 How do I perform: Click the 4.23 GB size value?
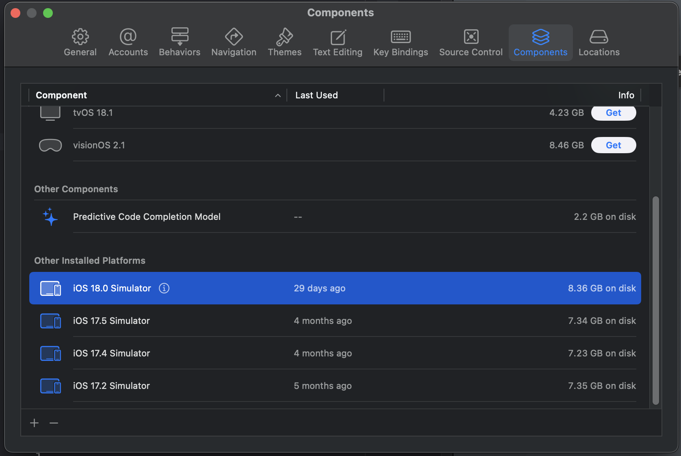click(x=566, y=113)
